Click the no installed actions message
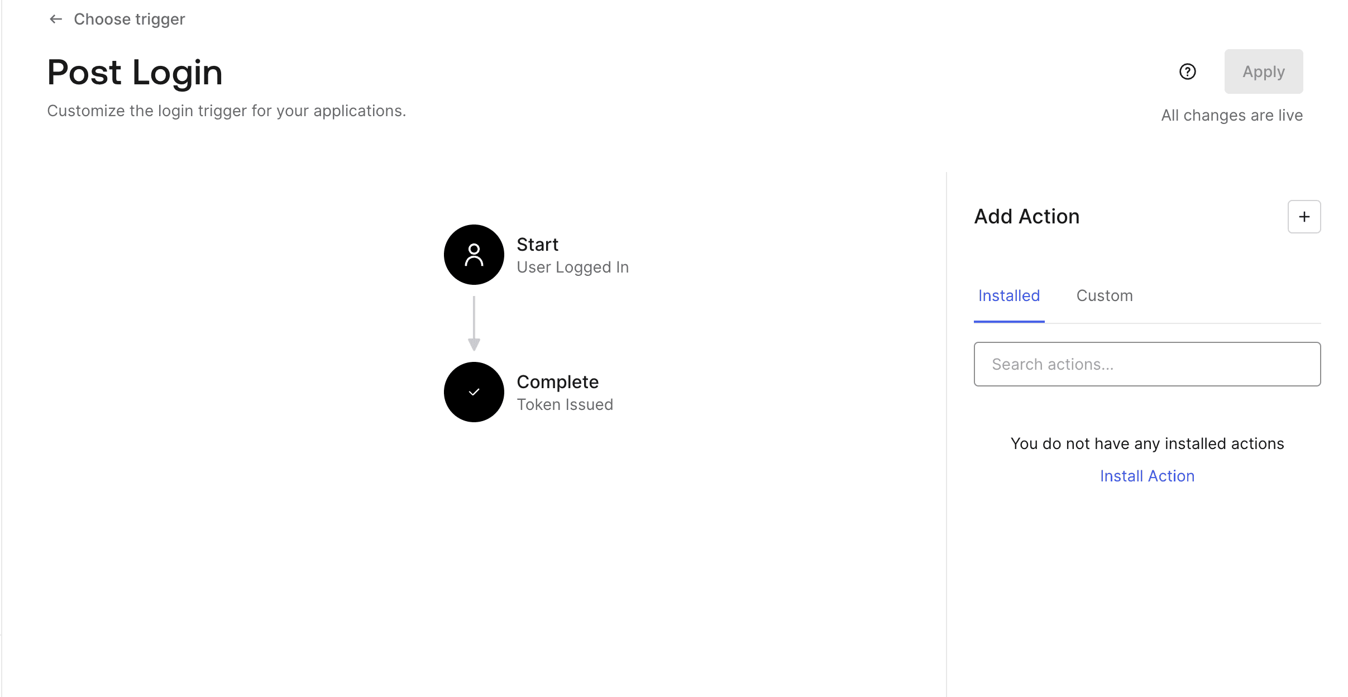The height and width of the screenshot is (697, 1348). tap(1147, 443)
